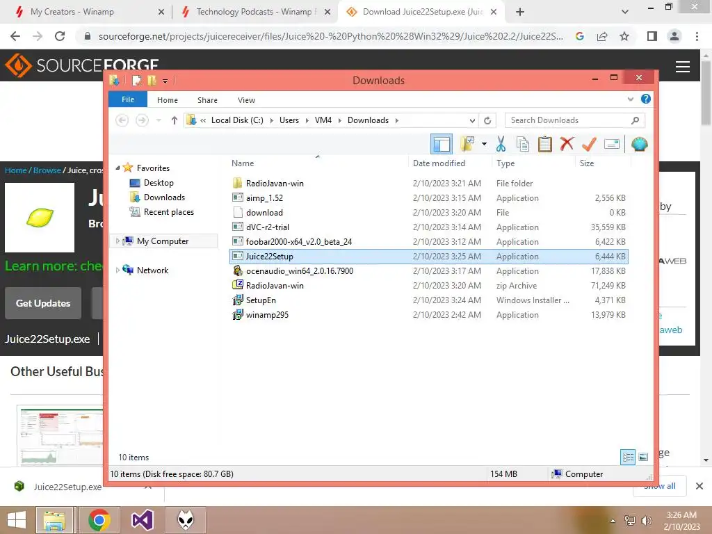Click the SetupEn installer icon
Screen dimensions: 712x534
(x=238, y=300)
